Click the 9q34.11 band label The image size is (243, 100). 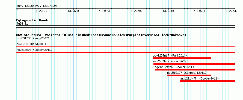pyautogui.click(x=22, y=23)
